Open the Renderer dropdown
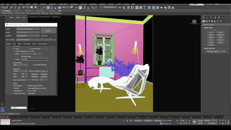The height and width of the screenshot is (130, 231). click(28, 36)
